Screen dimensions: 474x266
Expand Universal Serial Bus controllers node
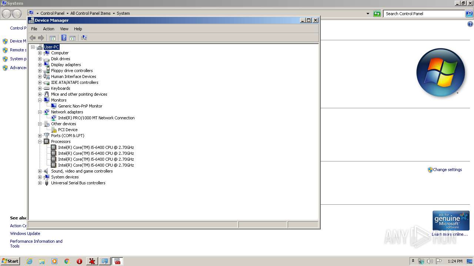point(40,183)
